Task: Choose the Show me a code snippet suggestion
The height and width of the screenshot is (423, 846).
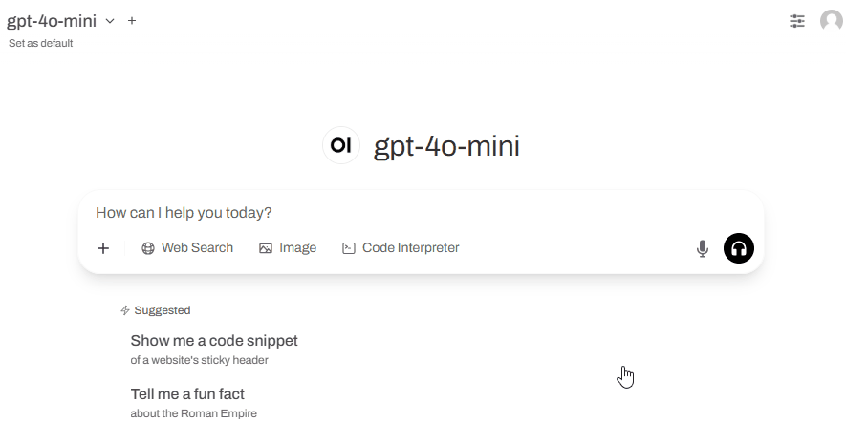Action: coord(214,349)
